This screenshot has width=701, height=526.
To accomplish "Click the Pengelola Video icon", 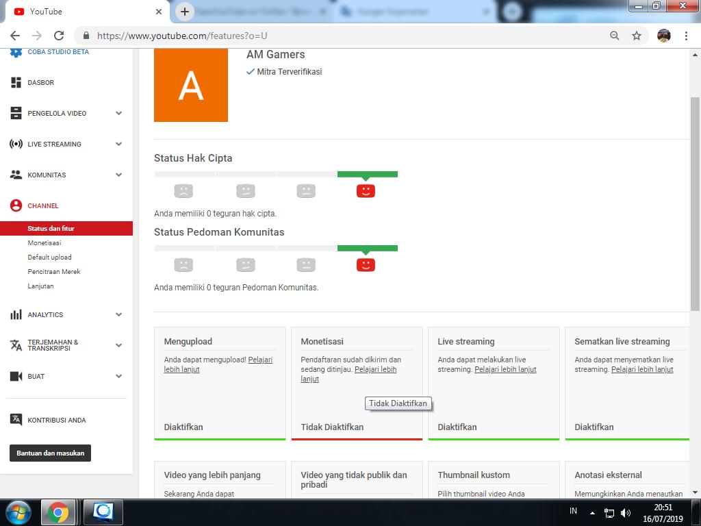I will tap(16, 113).
